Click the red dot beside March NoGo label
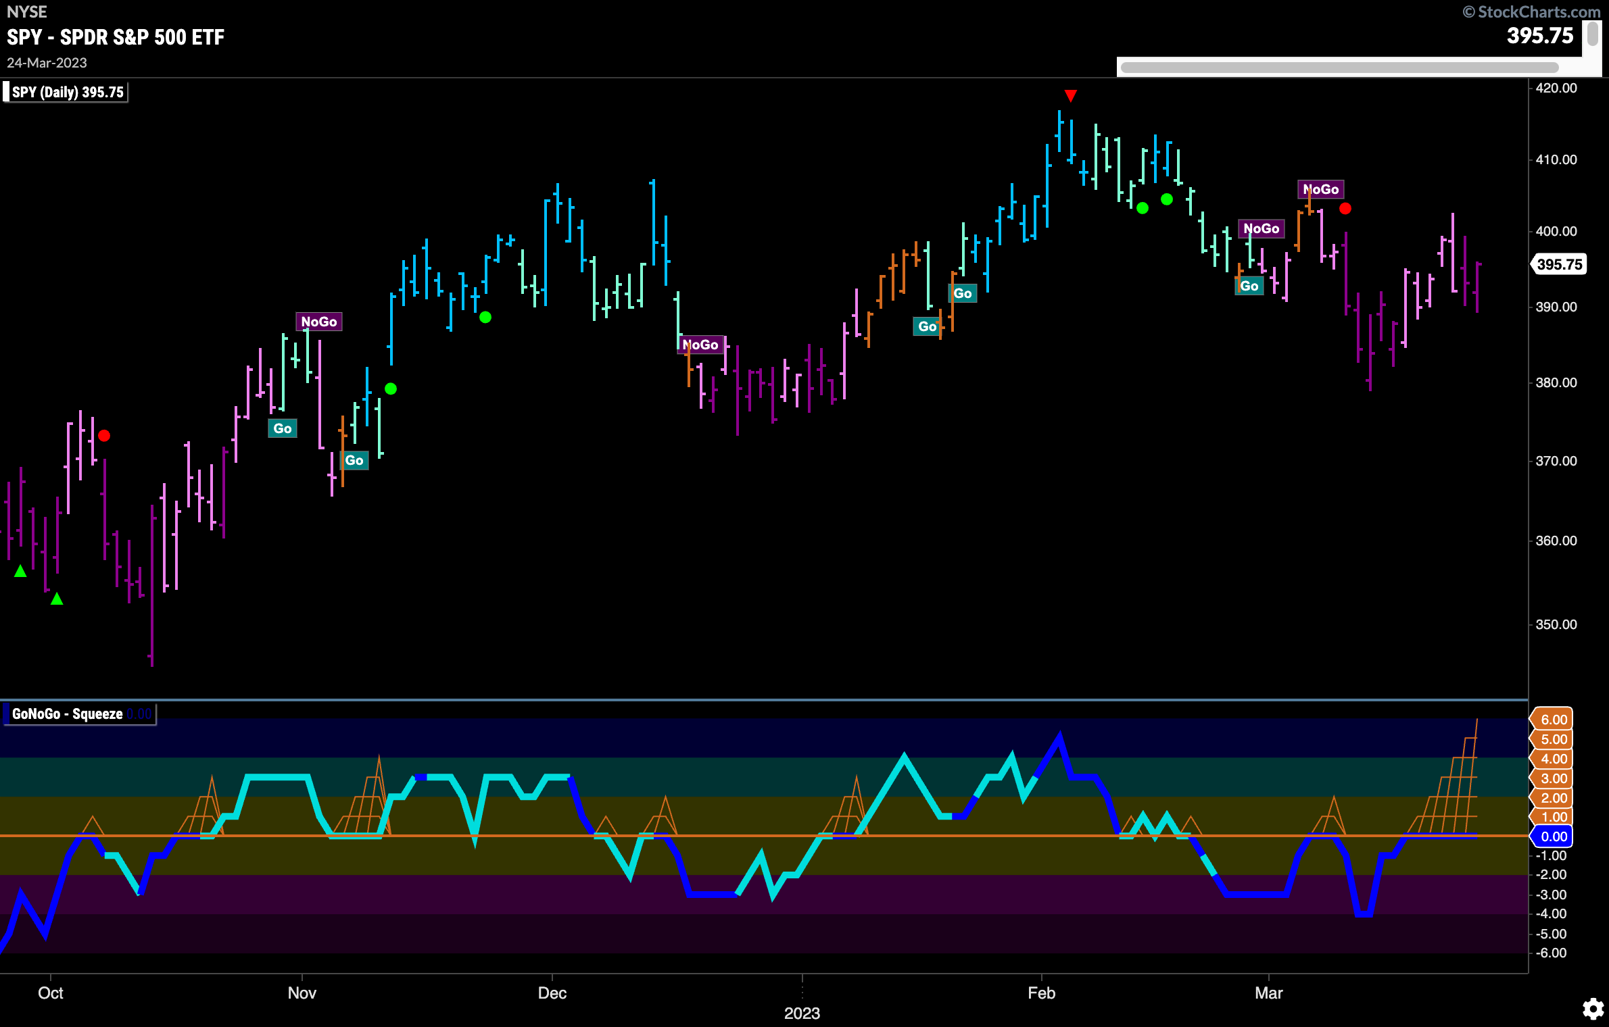Image resolution: width=1609 pixels, height=1027 pixels. [x=1345, y=209]
